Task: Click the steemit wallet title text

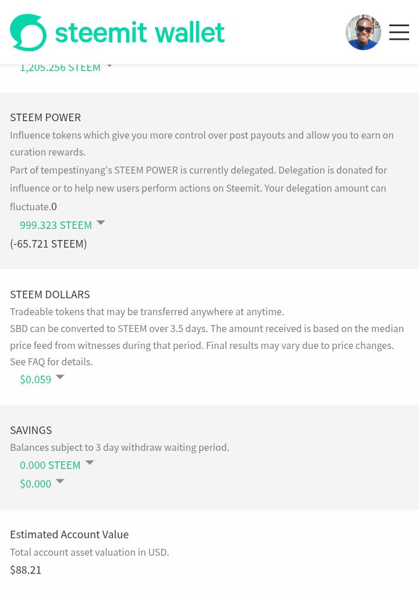Action: (x=140, y=33)
